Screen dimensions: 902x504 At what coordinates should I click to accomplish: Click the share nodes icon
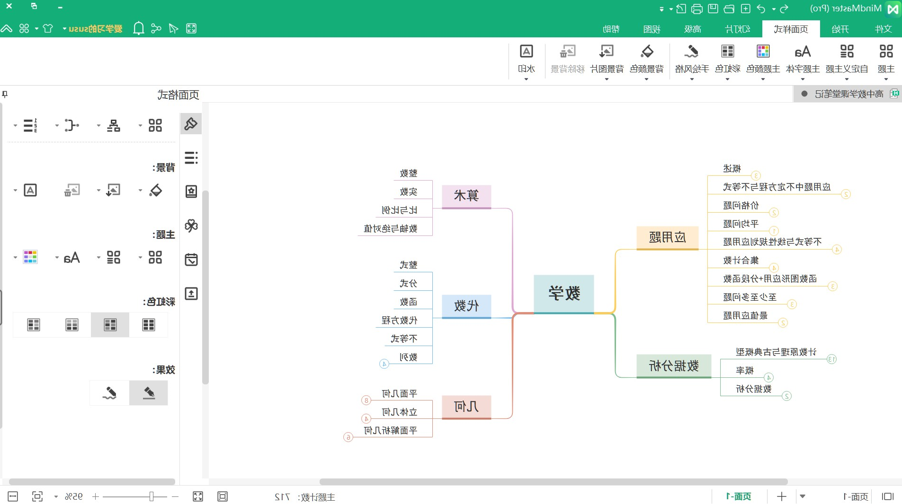(x=156, y=28)
